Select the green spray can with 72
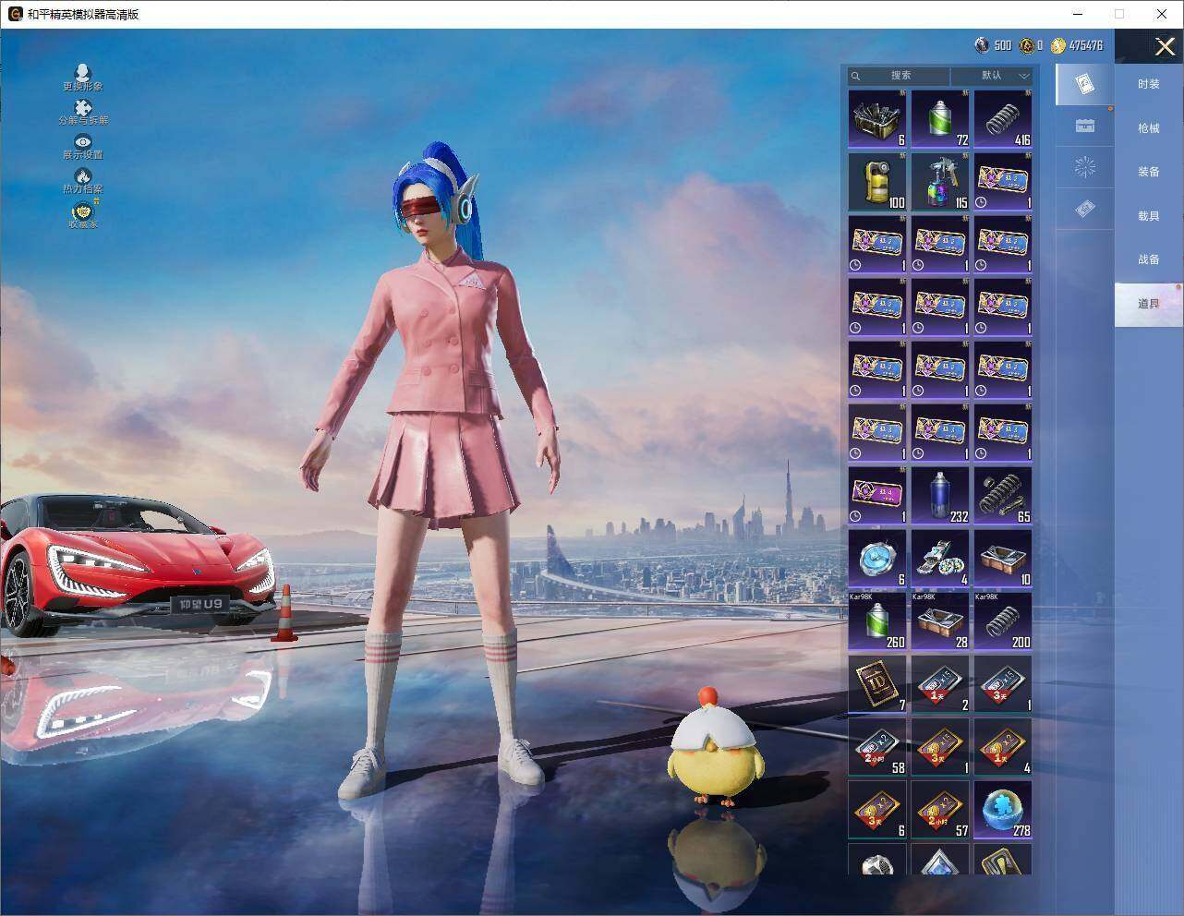1184x916 pixels. point(940,118)
